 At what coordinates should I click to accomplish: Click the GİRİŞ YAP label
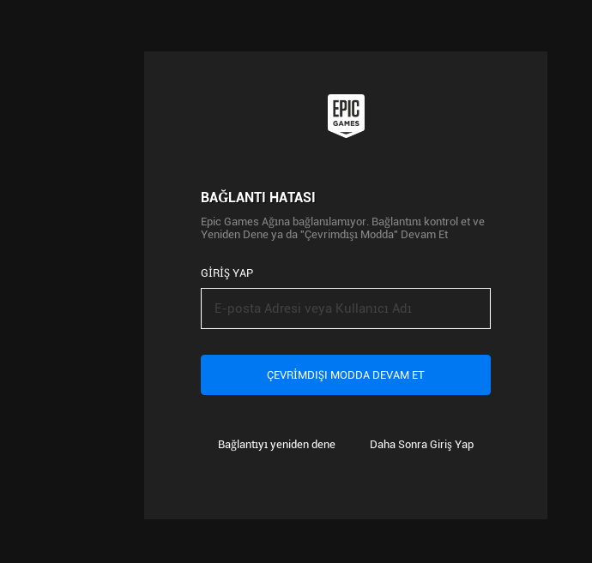pos(227,273)
